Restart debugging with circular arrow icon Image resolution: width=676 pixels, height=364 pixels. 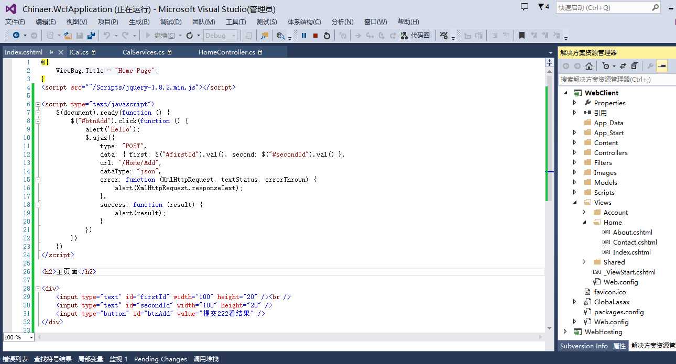(327, 35)
